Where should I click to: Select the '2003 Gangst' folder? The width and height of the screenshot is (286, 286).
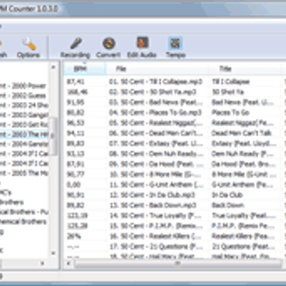click(24, 115)
